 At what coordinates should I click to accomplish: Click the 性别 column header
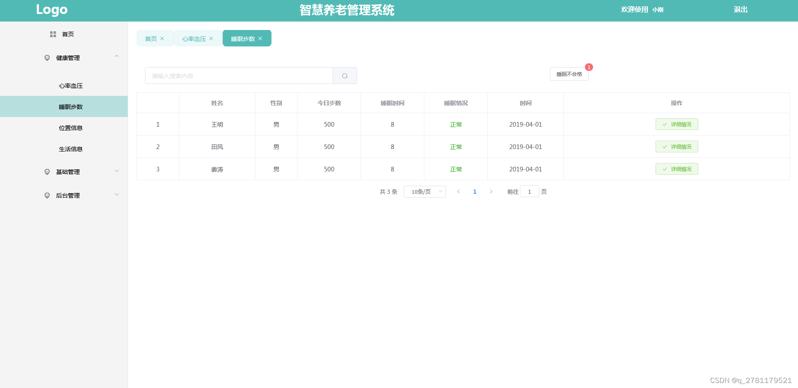point(276,103)
